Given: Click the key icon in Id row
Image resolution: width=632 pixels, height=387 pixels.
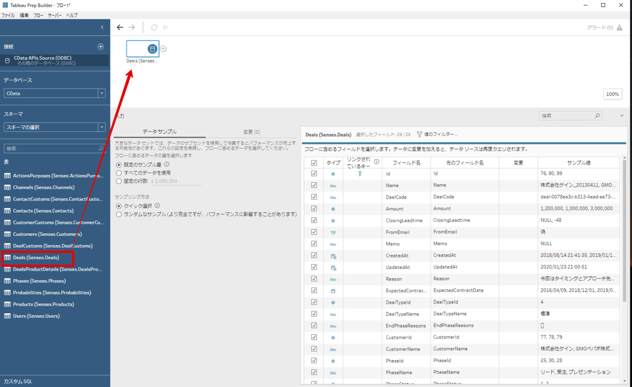Looking at the screenshot, I should (x=360, y=173).
